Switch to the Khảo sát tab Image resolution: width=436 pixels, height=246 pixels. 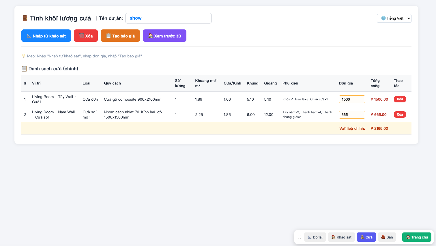point(341,237)
